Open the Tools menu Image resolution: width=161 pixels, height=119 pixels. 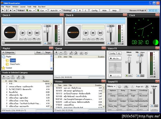point(29,7)
